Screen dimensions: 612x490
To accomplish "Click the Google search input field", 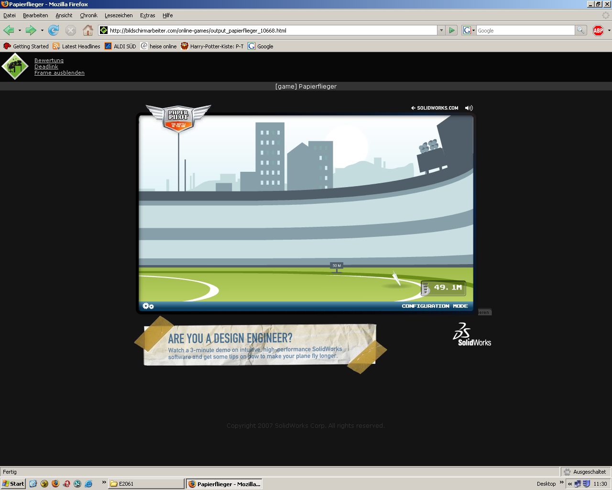I will (525, 31).
